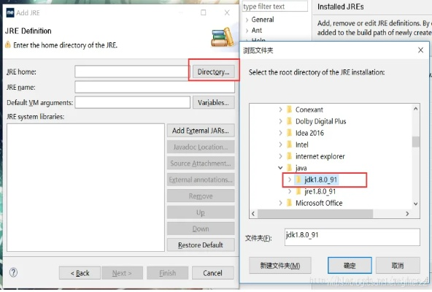Select the Microsoft Office folder

pyautogui.click(x=315, y=203)
